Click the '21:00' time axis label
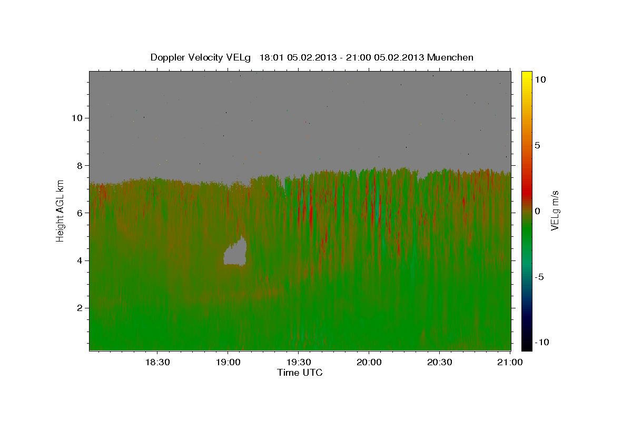This screenshot has width=632, height=421. [x=510, y=362]
